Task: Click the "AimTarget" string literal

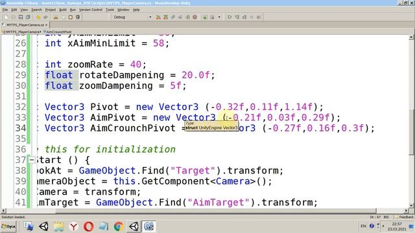Action: 219,203
